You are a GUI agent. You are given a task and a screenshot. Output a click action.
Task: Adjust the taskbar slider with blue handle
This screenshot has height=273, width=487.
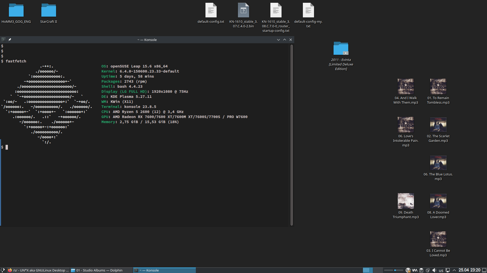click(395, 270)
